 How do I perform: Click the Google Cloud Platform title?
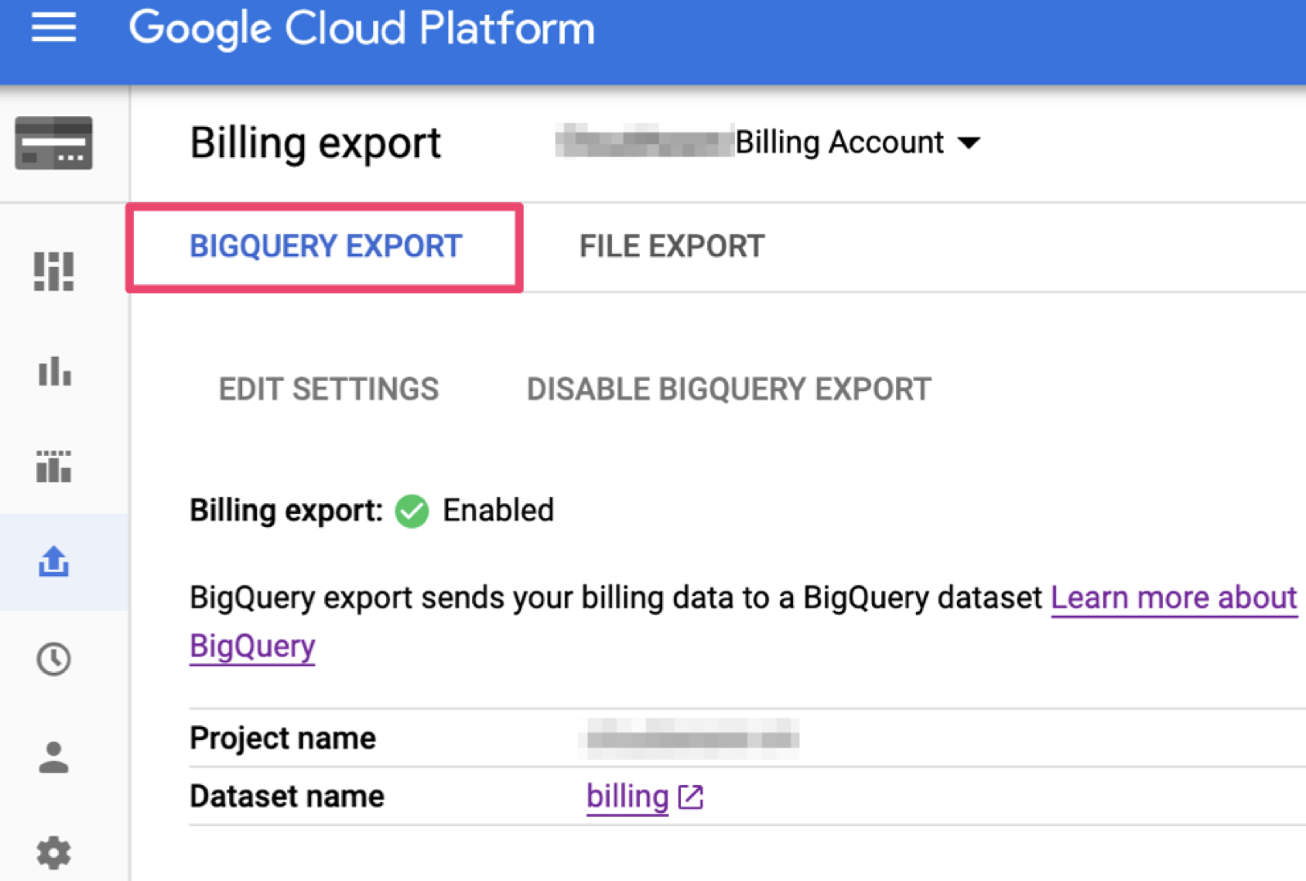(361, 29)
